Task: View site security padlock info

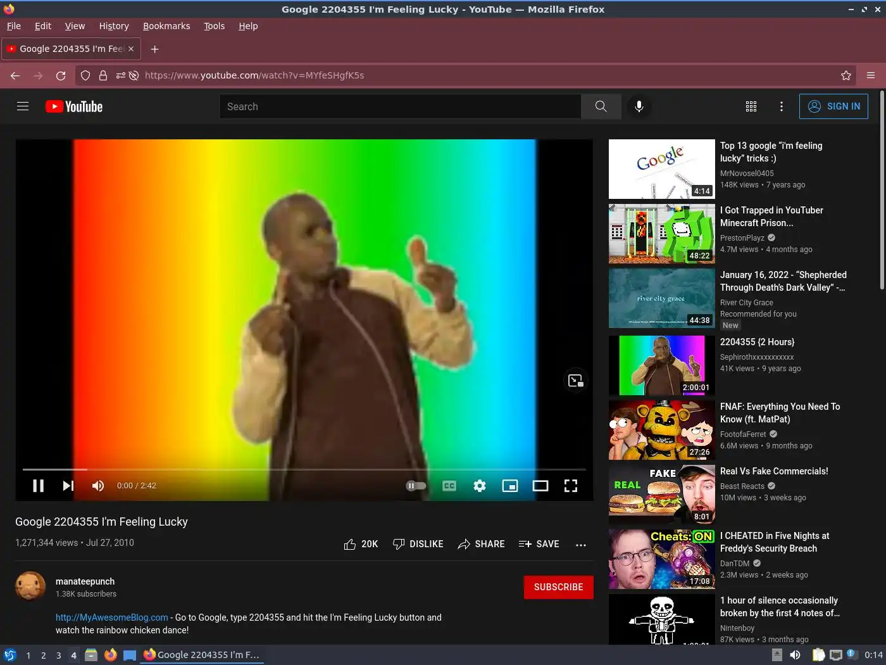Action: pos(103,75)
